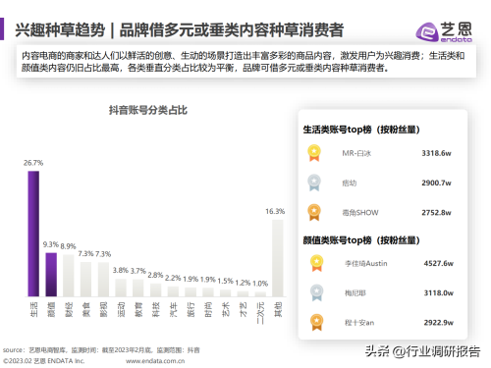This screenshot has width=491, height=368.
Task: Click the 7.3% label above the 美食 bar
Action: 85,254
